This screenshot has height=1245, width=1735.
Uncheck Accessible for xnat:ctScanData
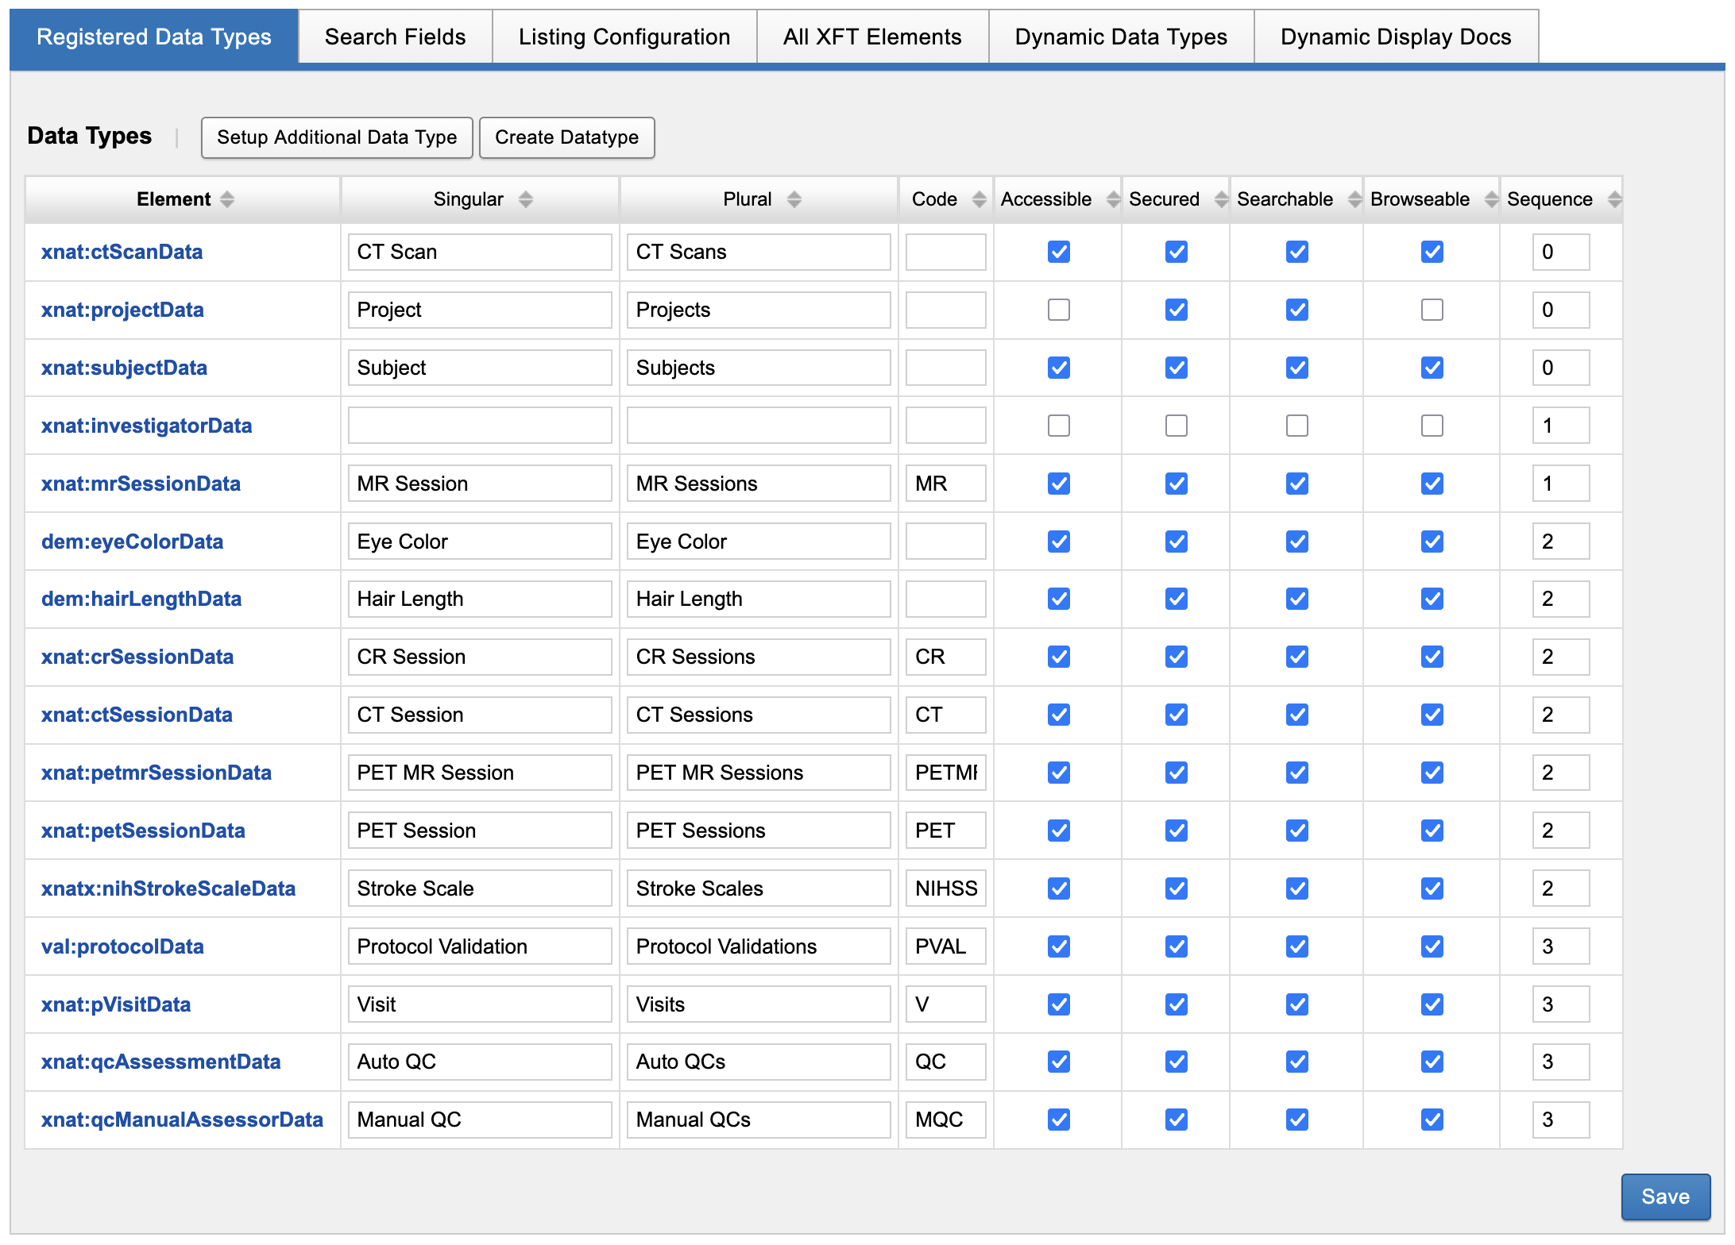[1059, 252]
